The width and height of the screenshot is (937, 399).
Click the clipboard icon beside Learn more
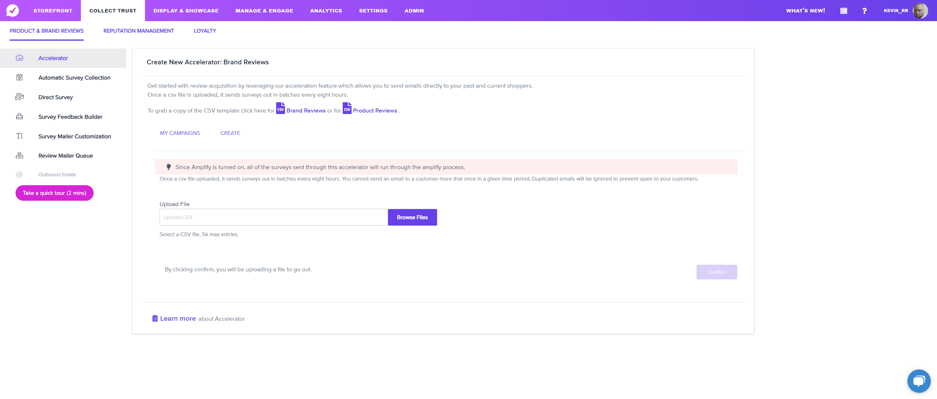click(155, 318)
